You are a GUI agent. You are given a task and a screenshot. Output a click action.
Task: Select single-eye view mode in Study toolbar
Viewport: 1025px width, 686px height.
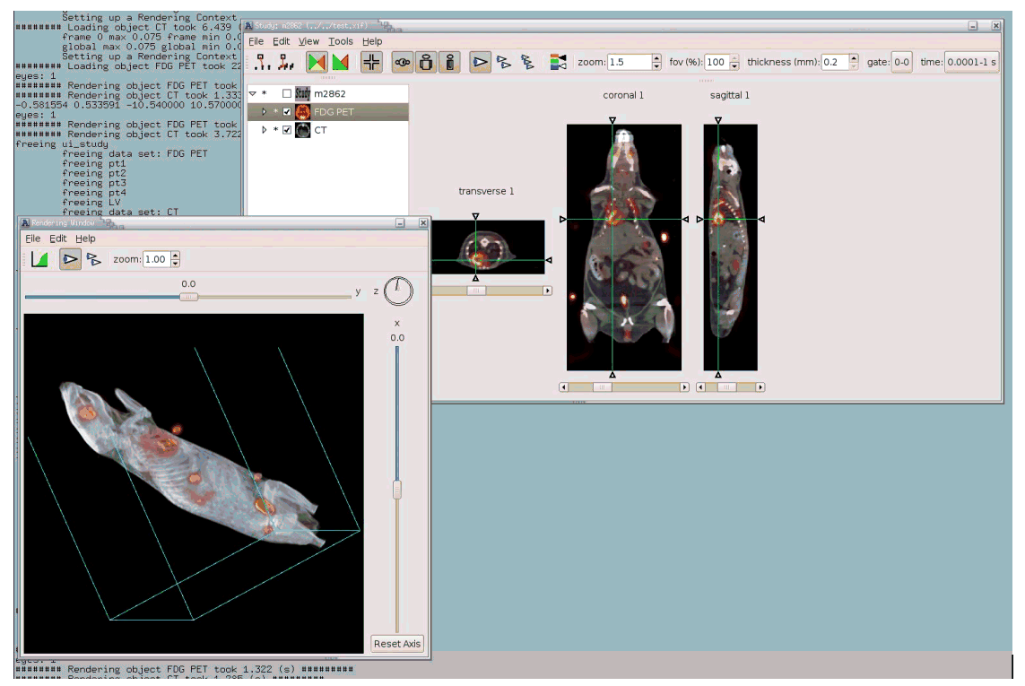coord(480,62)
